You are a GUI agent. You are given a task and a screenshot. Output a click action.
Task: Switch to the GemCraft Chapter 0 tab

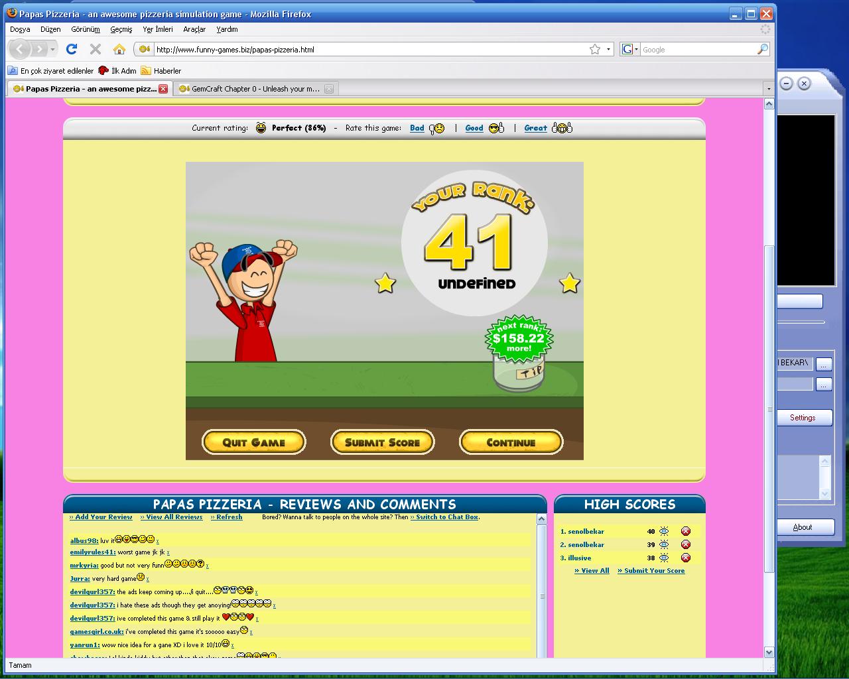click(x=252, y=88)
